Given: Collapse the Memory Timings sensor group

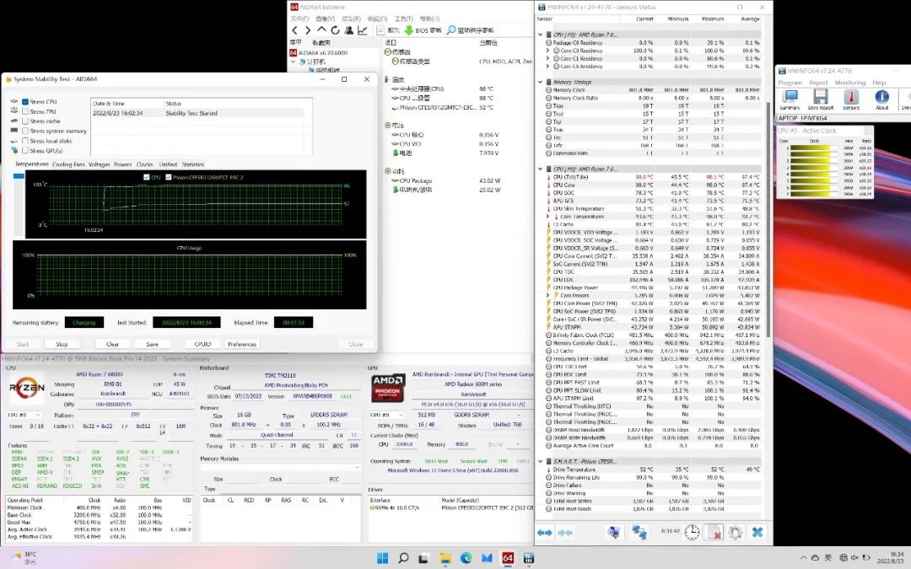Looking at the screenshot, I should (x=542, y=82).
